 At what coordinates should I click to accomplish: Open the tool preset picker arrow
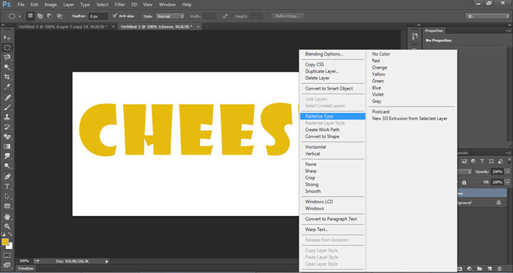[x=19, y=16]
